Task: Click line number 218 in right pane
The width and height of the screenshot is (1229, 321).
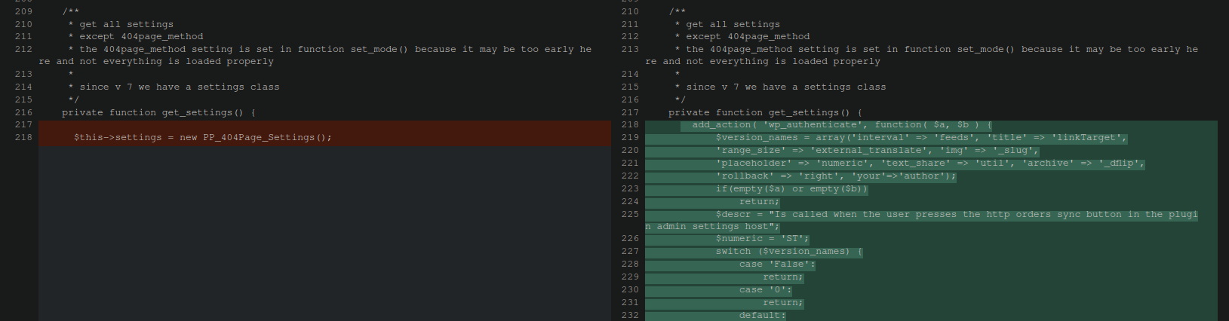Action: pyautogui.click(x=630, y=124)
